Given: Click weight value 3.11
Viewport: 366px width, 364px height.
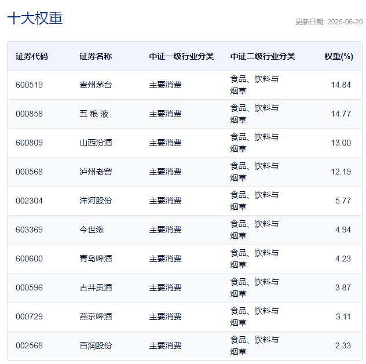Looking at the screenshot, I should (x=343, y=316).
